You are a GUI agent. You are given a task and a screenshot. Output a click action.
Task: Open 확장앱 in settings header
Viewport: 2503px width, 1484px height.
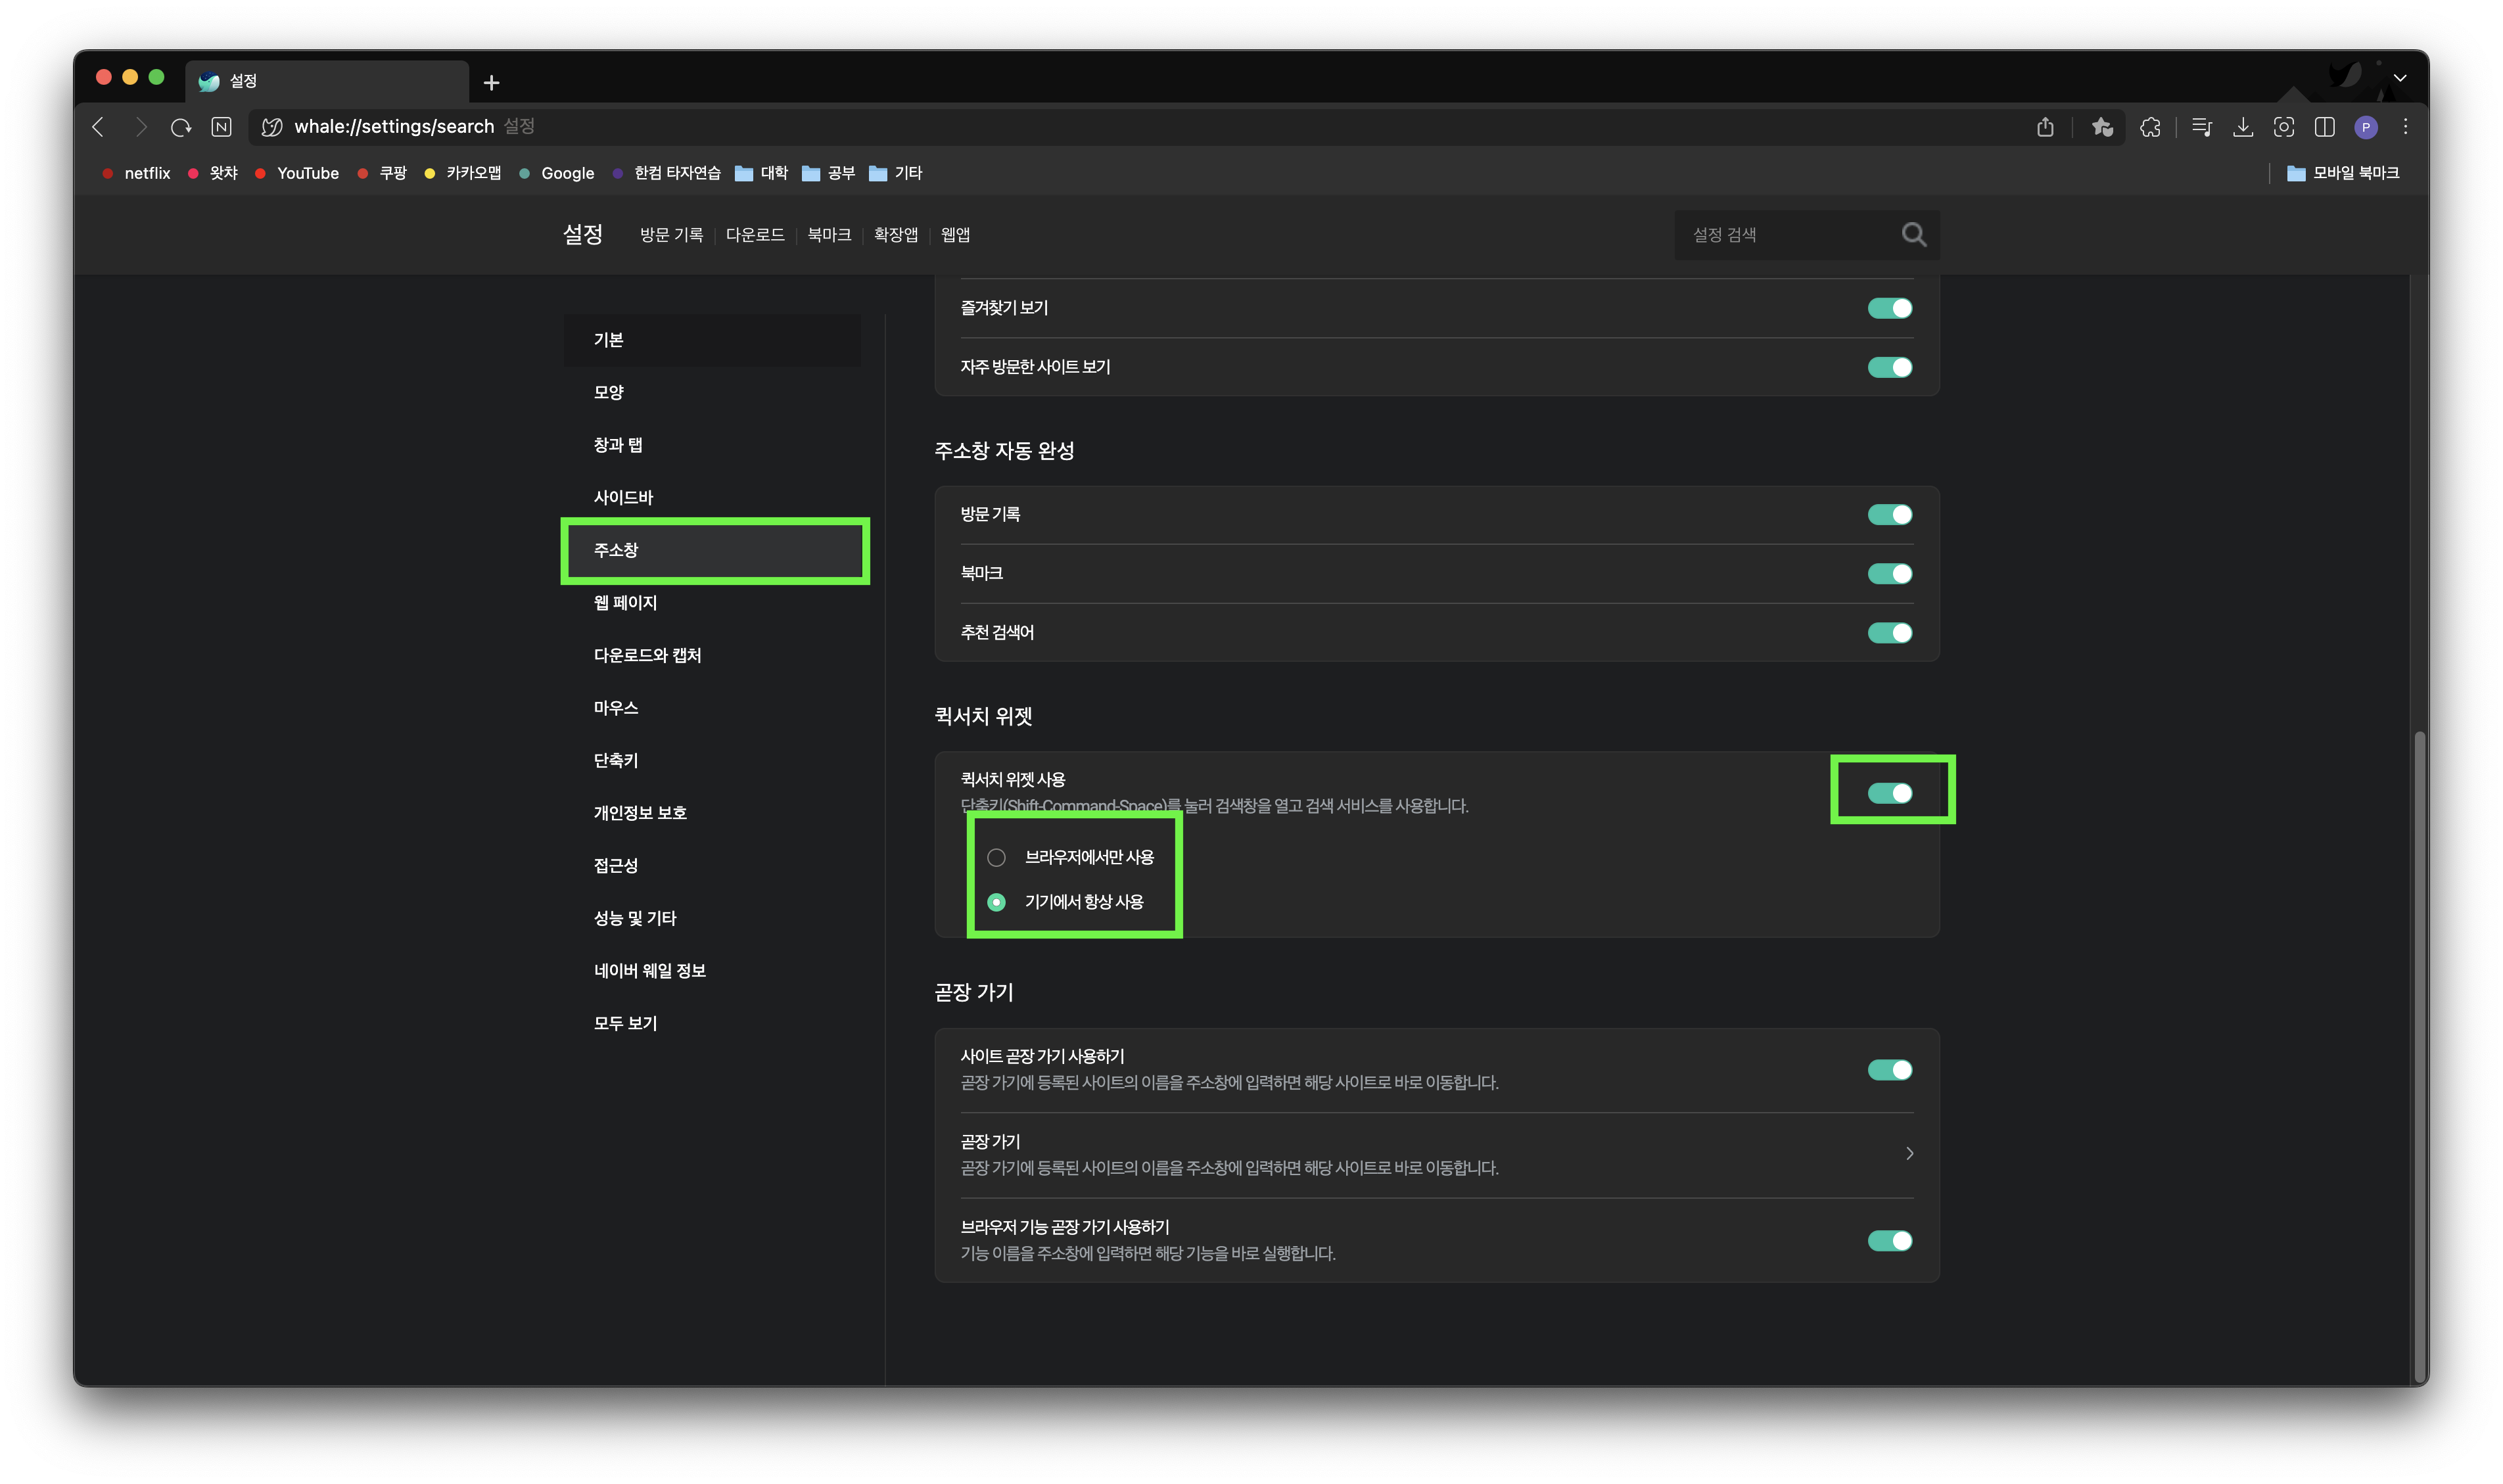click(895, 235)
